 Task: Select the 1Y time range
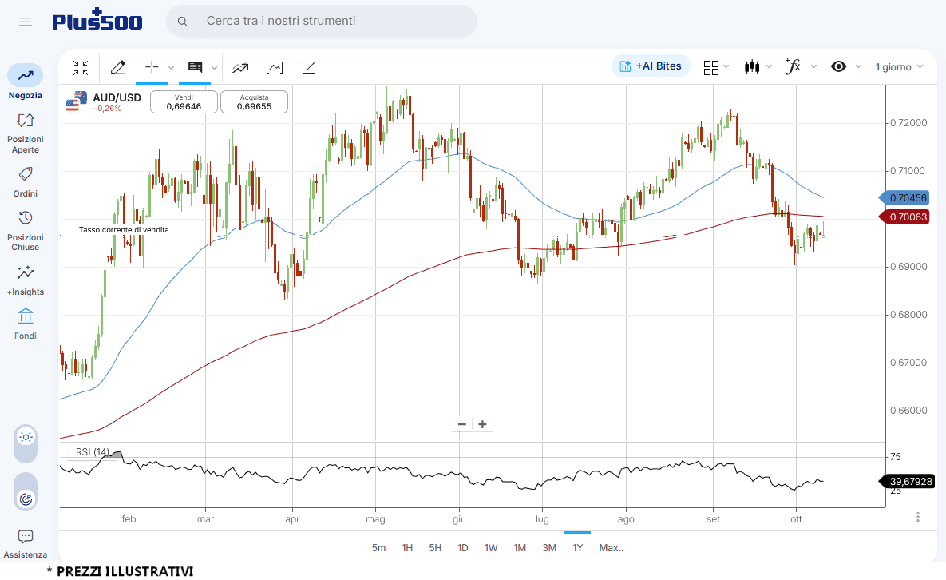(x=578, y=548)
